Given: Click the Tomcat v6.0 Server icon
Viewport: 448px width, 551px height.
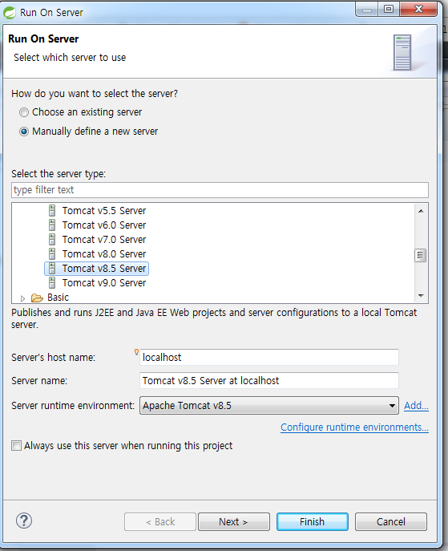Looking at the screenshot, I should pos(52,225).
